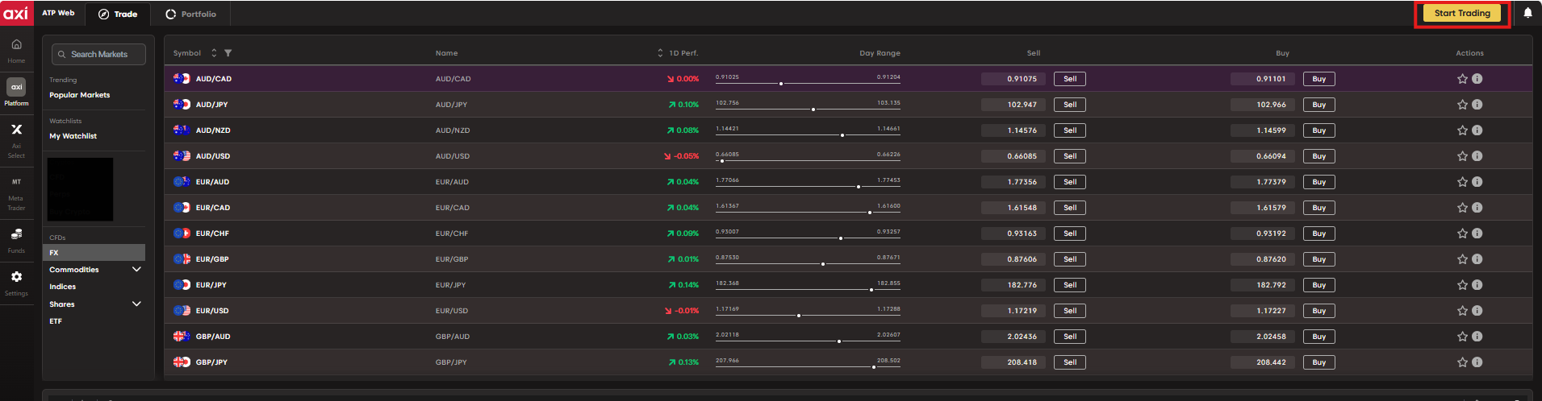Go to Home in the sidebar
The image size is (1542, 401).
tap(16, 50)
